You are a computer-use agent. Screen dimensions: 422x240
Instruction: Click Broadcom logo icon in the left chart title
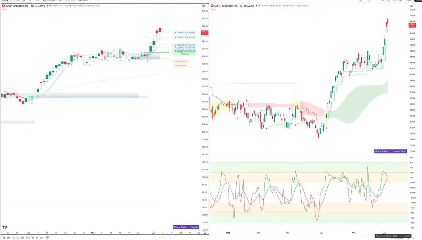(4, 6)
